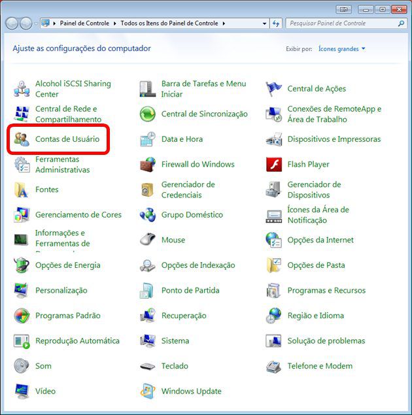Open the Região e Idioma globe icon
The image size is (412, 415).
click(274, 316)
